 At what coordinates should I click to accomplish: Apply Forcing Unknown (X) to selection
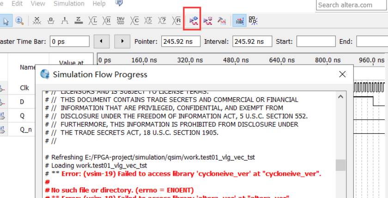click(37, 21)
